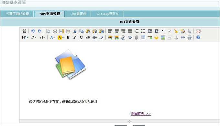
Task: Insert a table via table icon
Action: point(143,38)
